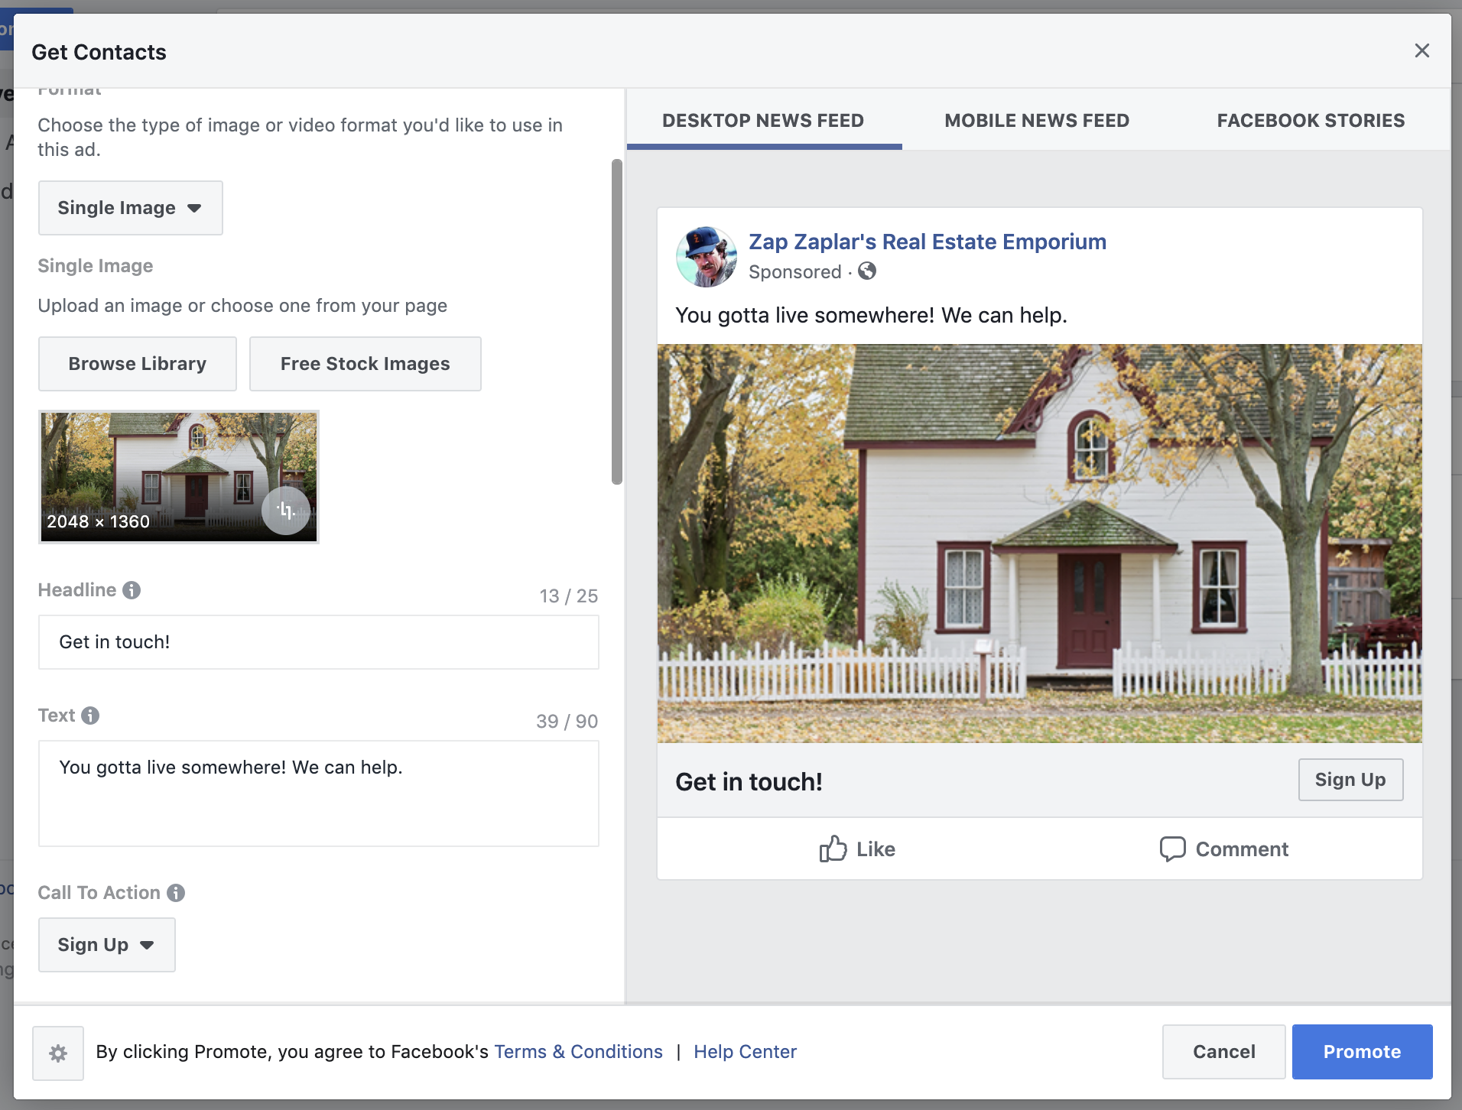Click the page profile picture in ad preview
This screenshot has height=1110, width=1462.
click(x=707, y=257)
